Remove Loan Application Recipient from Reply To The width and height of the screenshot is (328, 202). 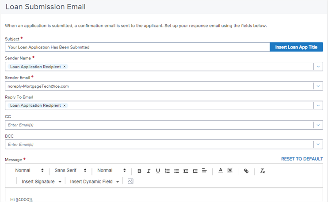pyautogui.click(x=65, y=106)
